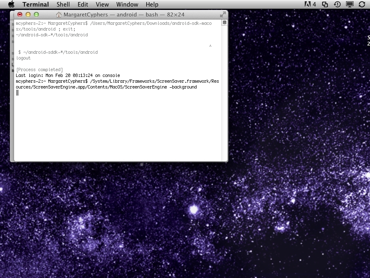Open the Help menu
370x278 pixels.
[152, 4]
